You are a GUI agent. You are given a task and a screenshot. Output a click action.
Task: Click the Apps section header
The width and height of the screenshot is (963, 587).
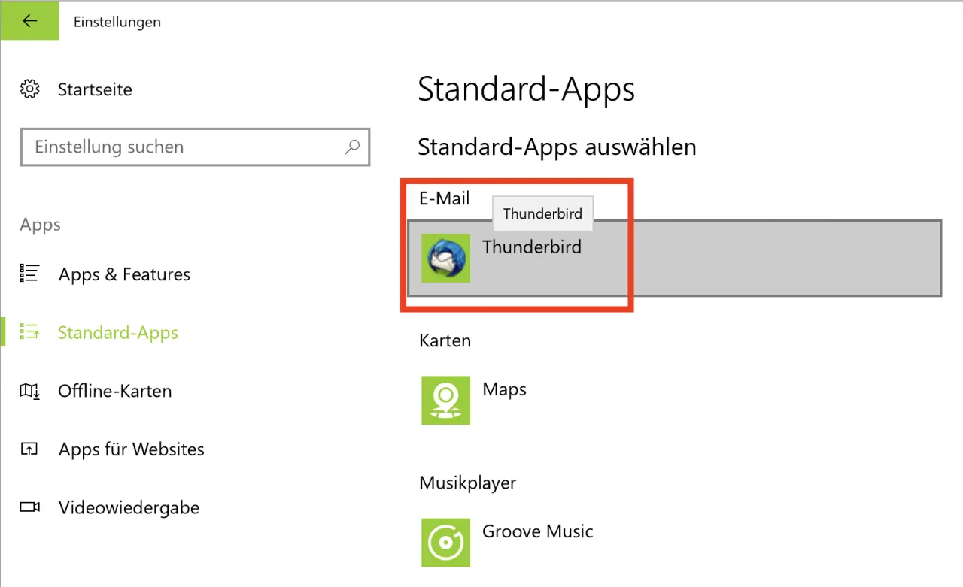41,225
